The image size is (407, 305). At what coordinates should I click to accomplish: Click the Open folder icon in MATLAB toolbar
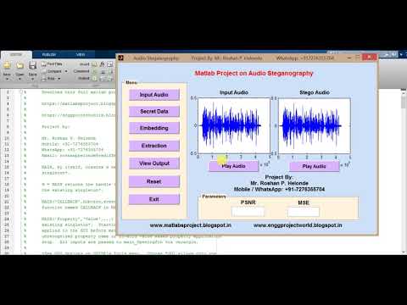[x=20, y=66]
